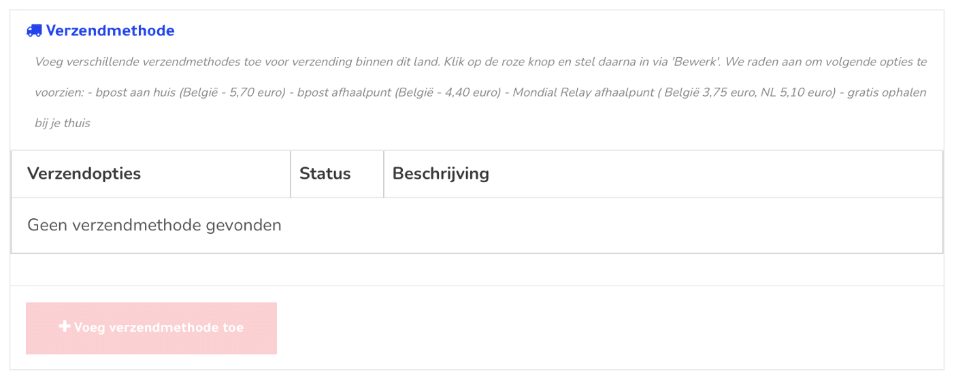Click the Verzendopties column header
This screenshot has width=954, height=382.
pos(84,173)
